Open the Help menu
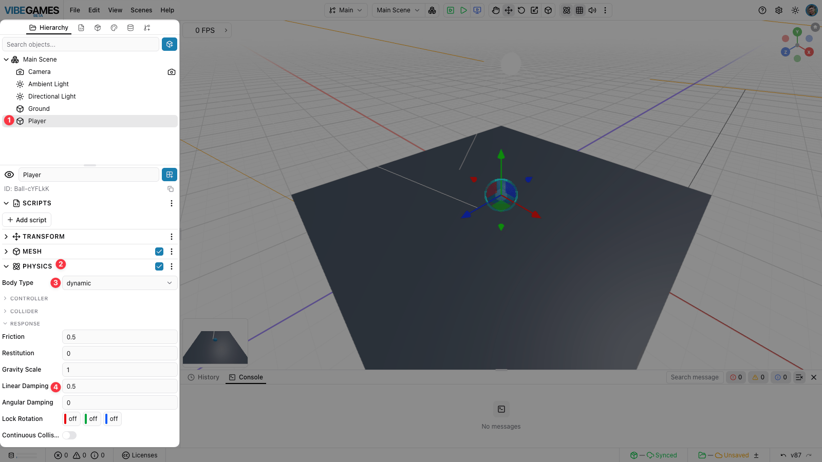The height and width of the screenshot is (462, 822). [x=167, y=10]
